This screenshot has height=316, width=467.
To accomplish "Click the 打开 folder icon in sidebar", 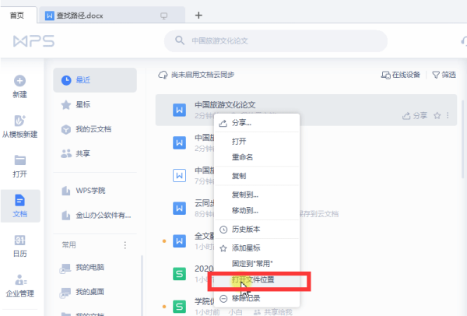I will click(20, 160).
